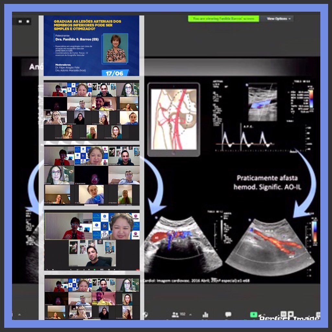
Task: Click 'Praticamente afasta hemod. Signific. AO-IL' text
Action: (x=267, y=182)
